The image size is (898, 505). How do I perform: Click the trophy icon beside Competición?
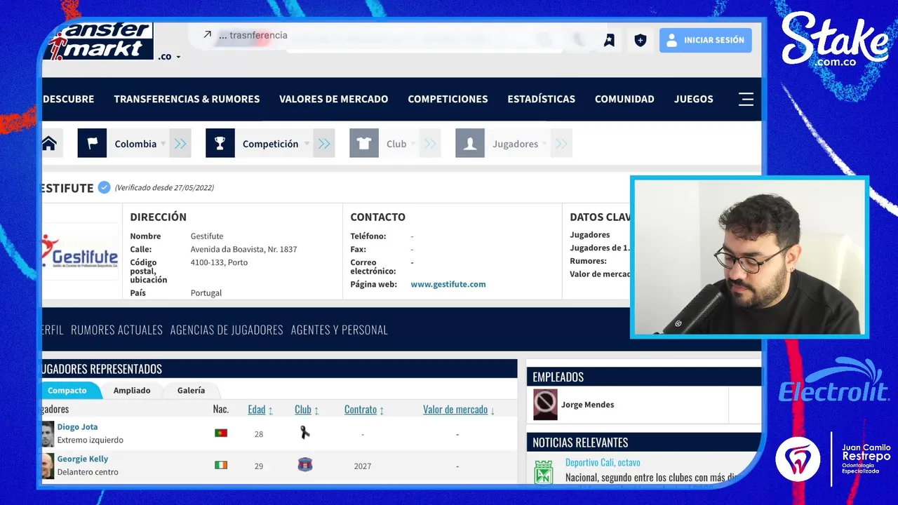click(220, 143)
